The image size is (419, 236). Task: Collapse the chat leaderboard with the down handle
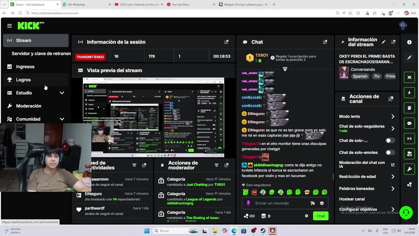(x=285, y=69)
